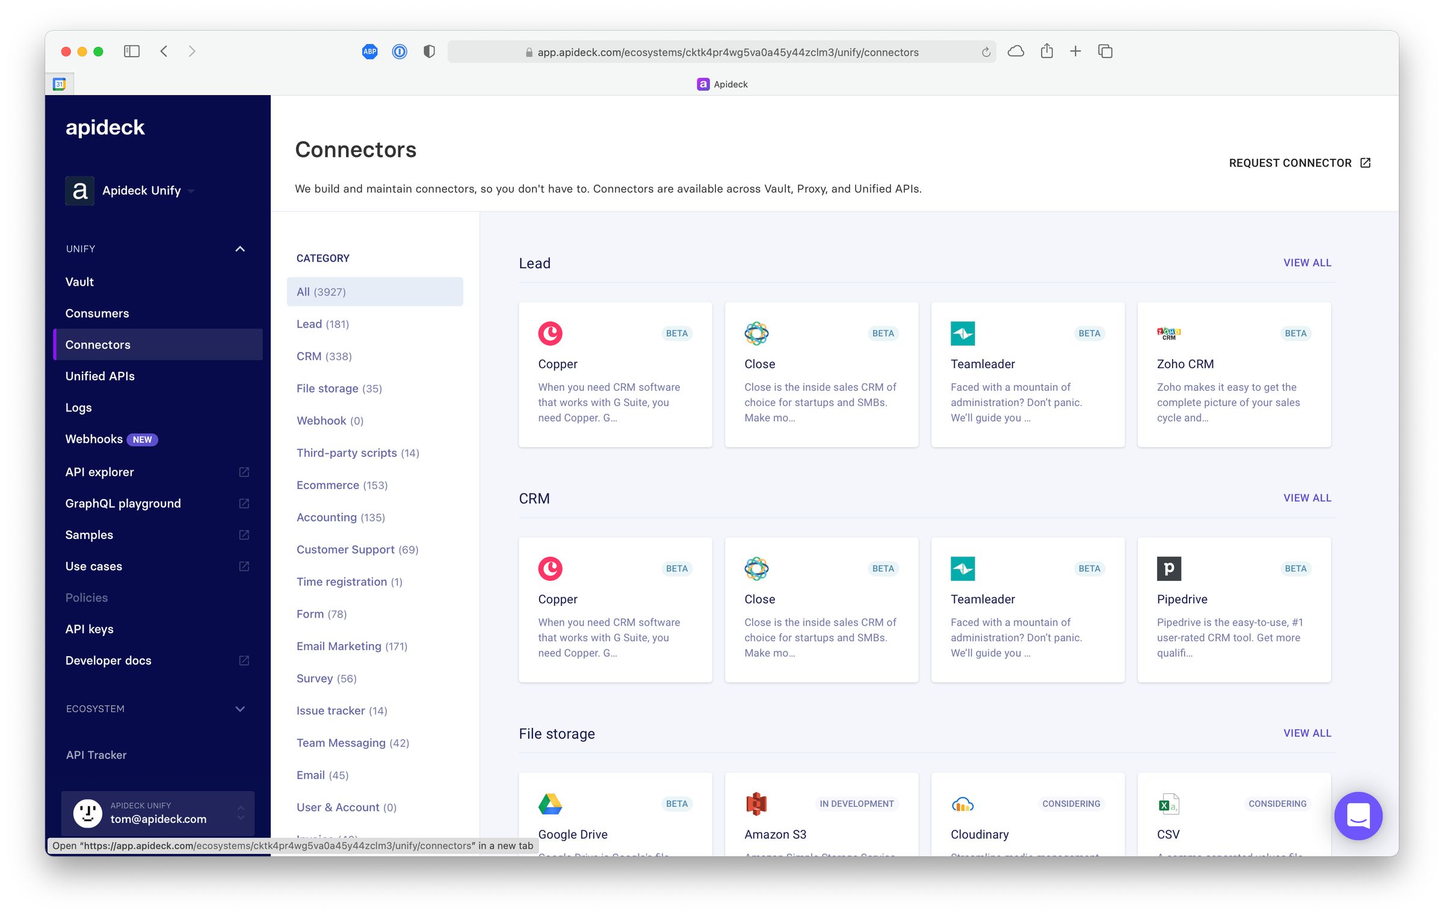The width and height of the screenshot is (1444, 916).
Task: Open the Webhooks page marked NEW
Action: [x=94, y=439]
